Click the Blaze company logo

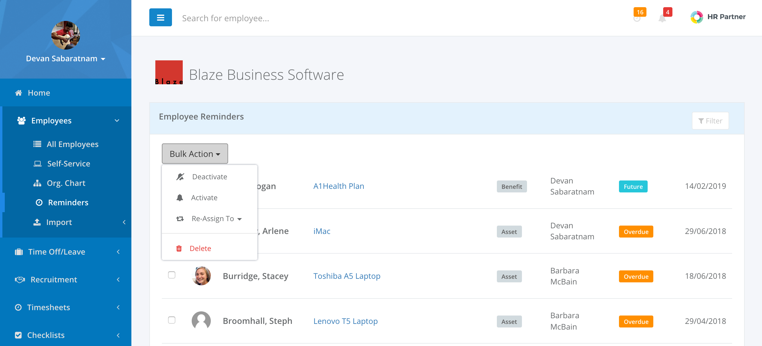169,73
